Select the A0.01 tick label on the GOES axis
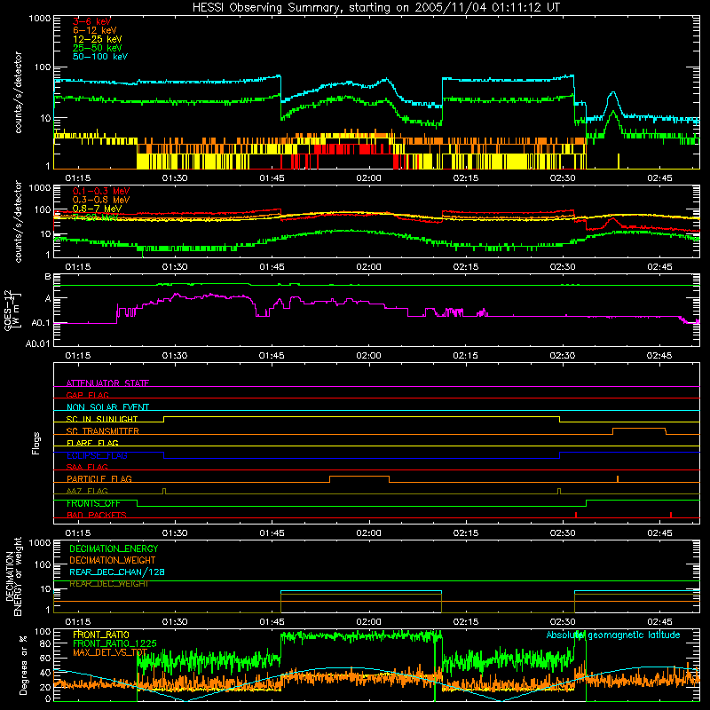Viewport: 710px width, 710px height. (37, 343)
